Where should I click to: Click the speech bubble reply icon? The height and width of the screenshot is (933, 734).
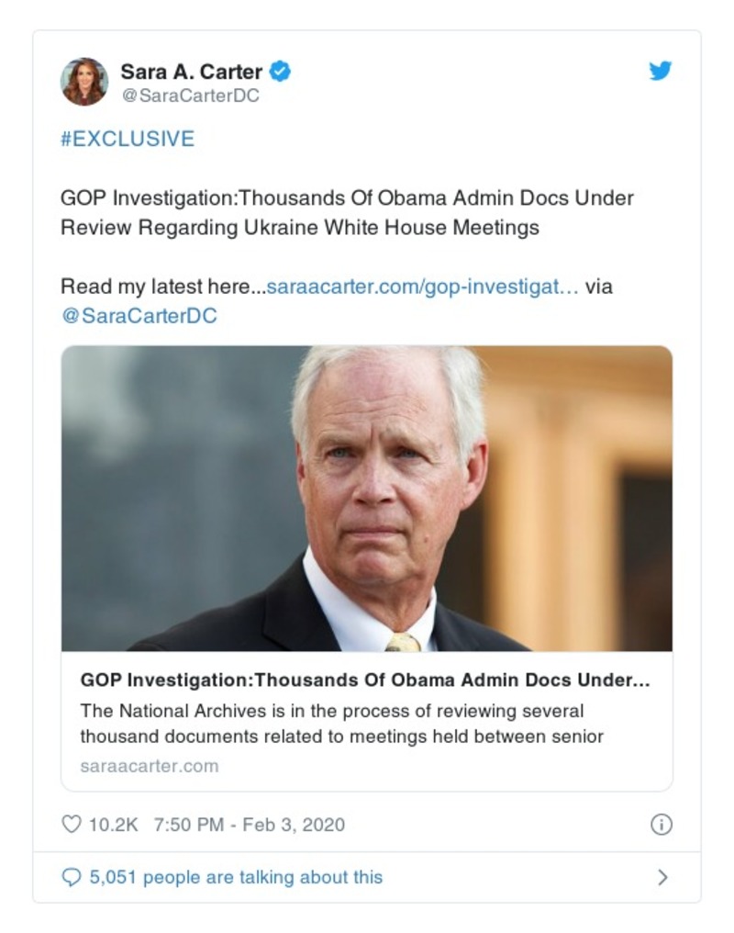point(72,877)
